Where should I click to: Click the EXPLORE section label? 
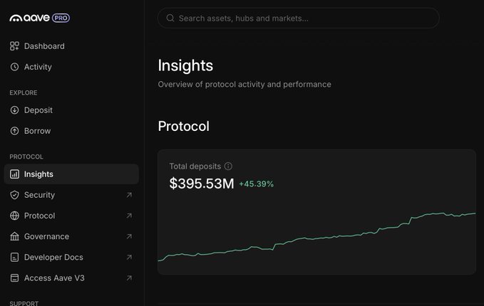coord(24,93)
